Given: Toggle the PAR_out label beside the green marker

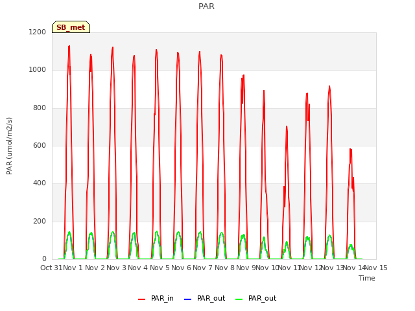Looking at the screenshot, I should point(262,298).
